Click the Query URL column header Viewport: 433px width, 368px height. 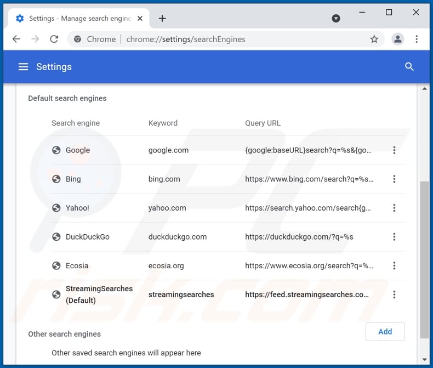point(263,123)
